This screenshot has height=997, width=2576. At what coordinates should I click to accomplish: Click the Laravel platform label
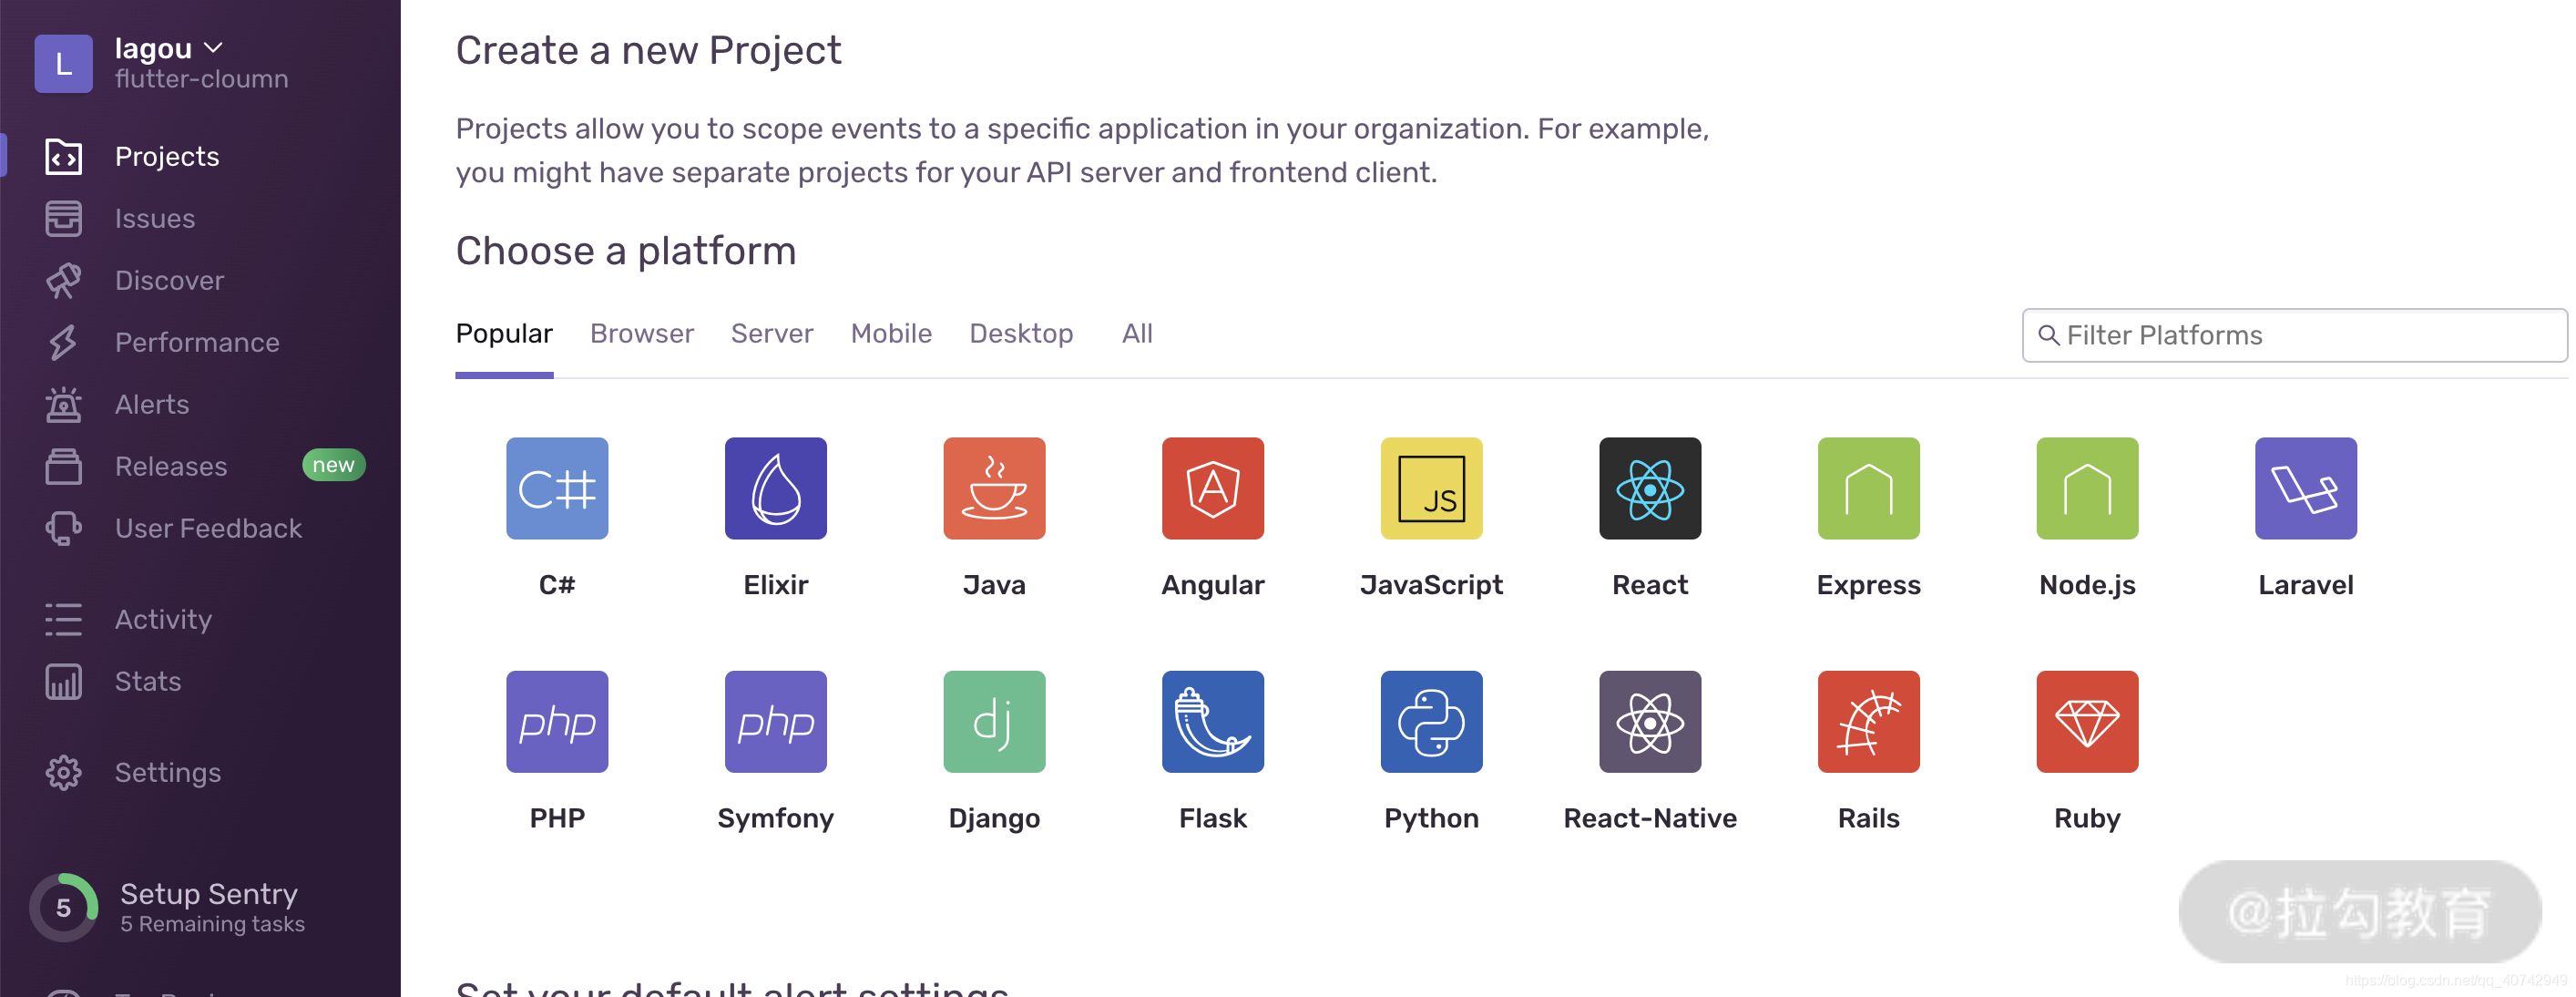(2306, 584)
